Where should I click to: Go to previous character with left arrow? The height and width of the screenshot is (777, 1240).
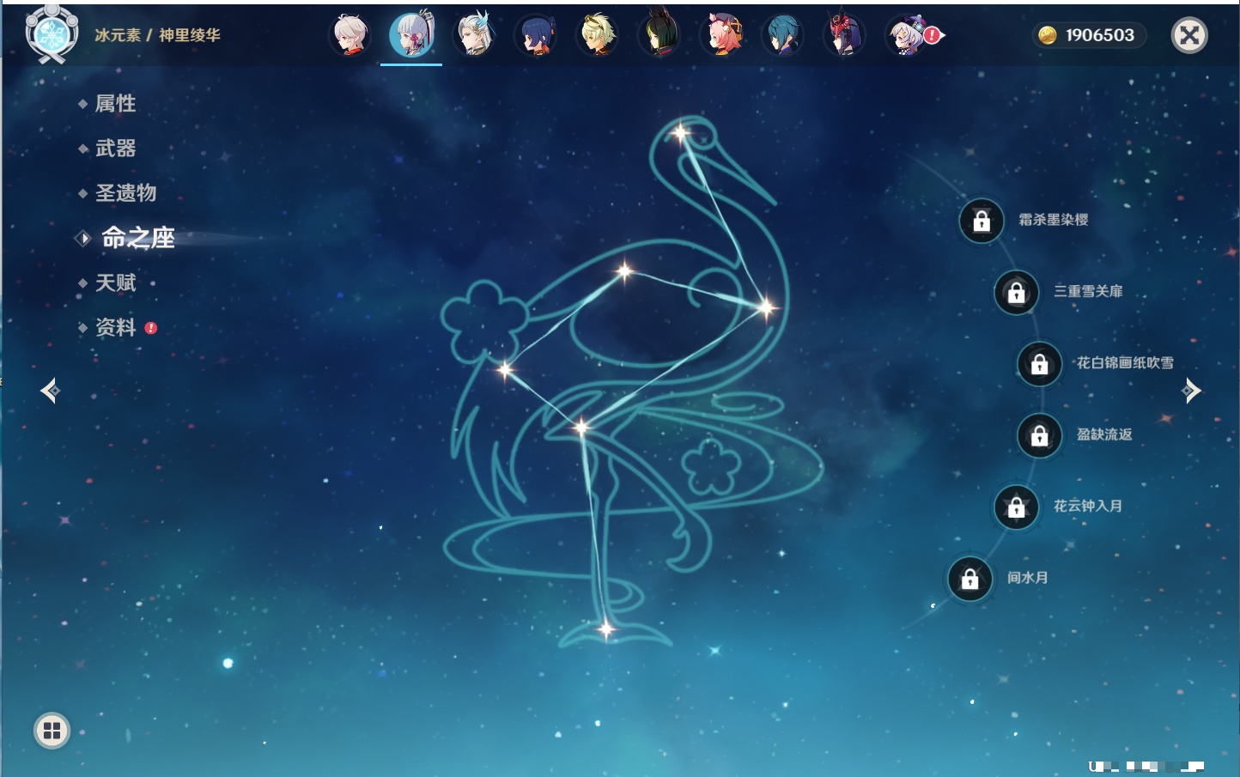tap(50, 391)
